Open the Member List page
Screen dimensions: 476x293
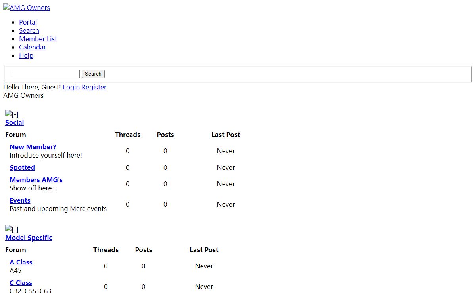click(x=38, y=39)
